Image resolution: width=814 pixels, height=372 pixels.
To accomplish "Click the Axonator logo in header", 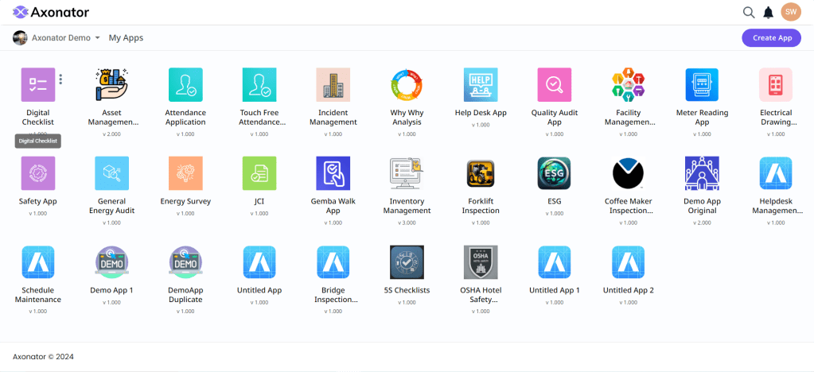I will (x=51, y=12).
